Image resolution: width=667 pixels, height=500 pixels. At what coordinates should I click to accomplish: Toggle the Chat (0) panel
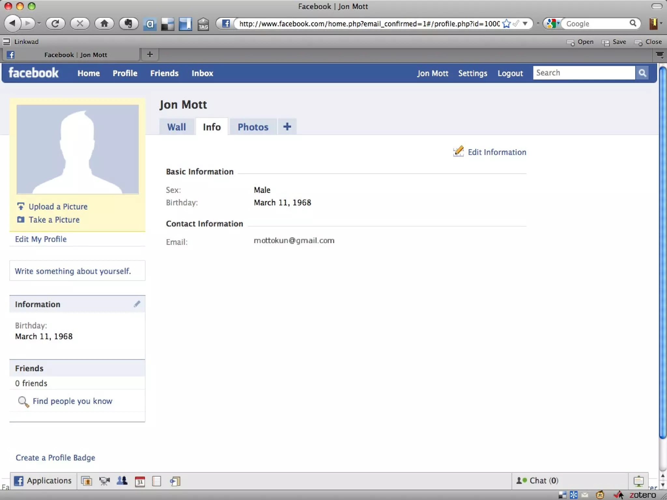click(x=537, y=480)
